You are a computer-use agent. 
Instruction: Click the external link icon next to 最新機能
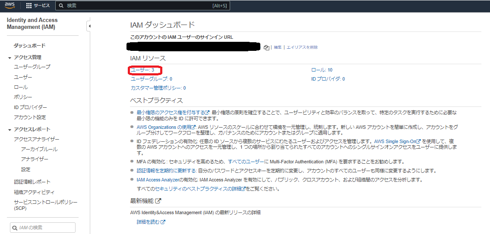(158, 201)
